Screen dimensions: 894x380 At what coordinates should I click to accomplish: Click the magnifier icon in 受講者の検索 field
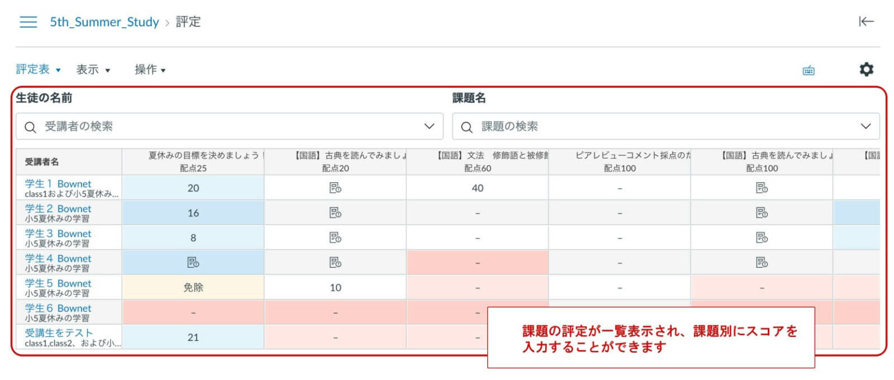[x=31, y=126]
